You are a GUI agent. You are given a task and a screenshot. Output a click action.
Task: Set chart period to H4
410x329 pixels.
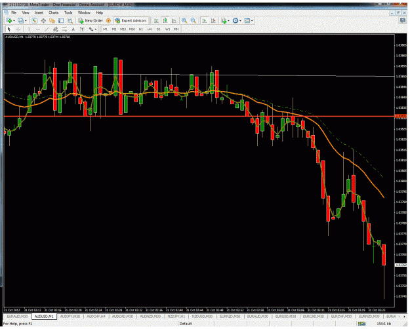pos(150,29)
